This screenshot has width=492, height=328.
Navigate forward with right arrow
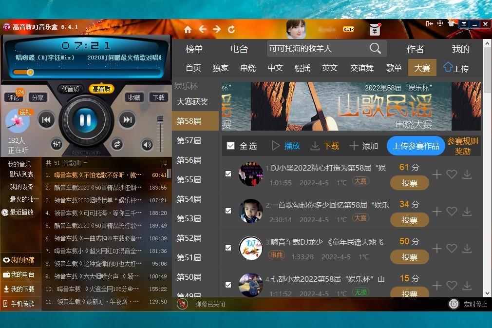coord(217,29)
